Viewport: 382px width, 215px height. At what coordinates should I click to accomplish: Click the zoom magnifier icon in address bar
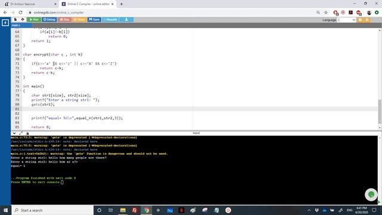[x=318, y=13]
